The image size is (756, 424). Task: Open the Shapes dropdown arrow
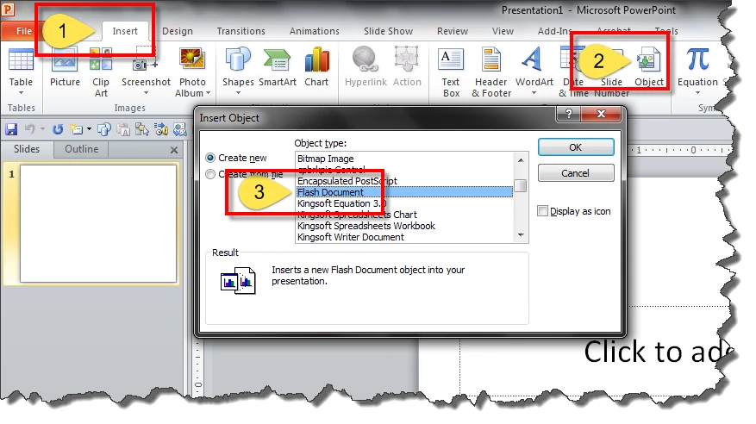click(238, 93)
